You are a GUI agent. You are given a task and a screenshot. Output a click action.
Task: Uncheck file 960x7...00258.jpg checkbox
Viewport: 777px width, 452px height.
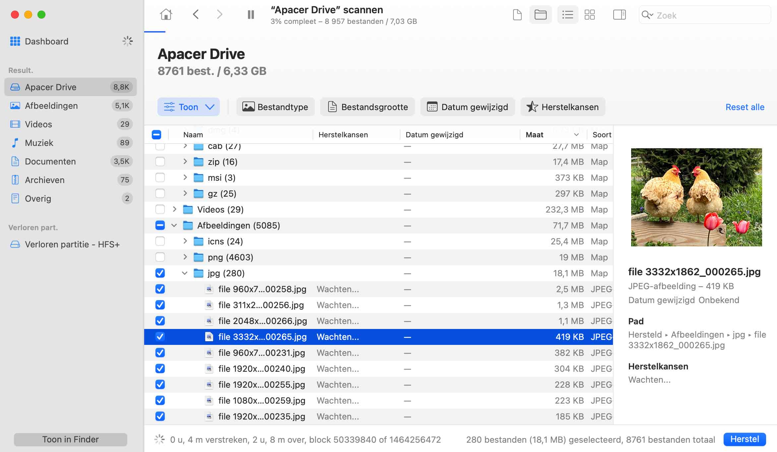(160, 289)
